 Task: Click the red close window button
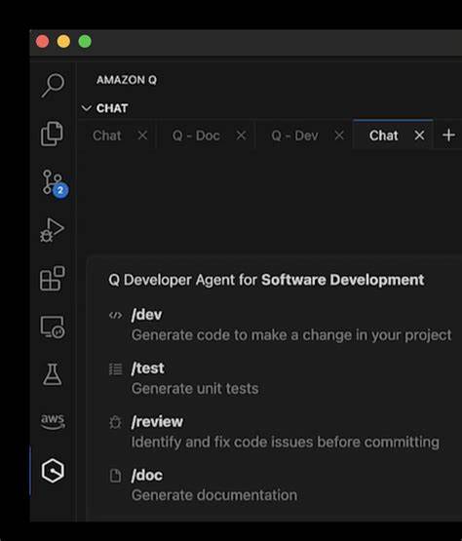(x=43, y=42)
